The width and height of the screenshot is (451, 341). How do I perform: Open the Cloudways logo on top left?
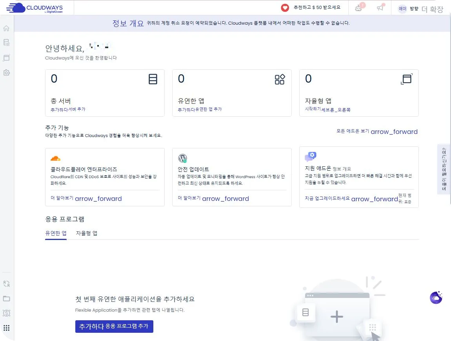pyautogui.click(x=35, y=8)
